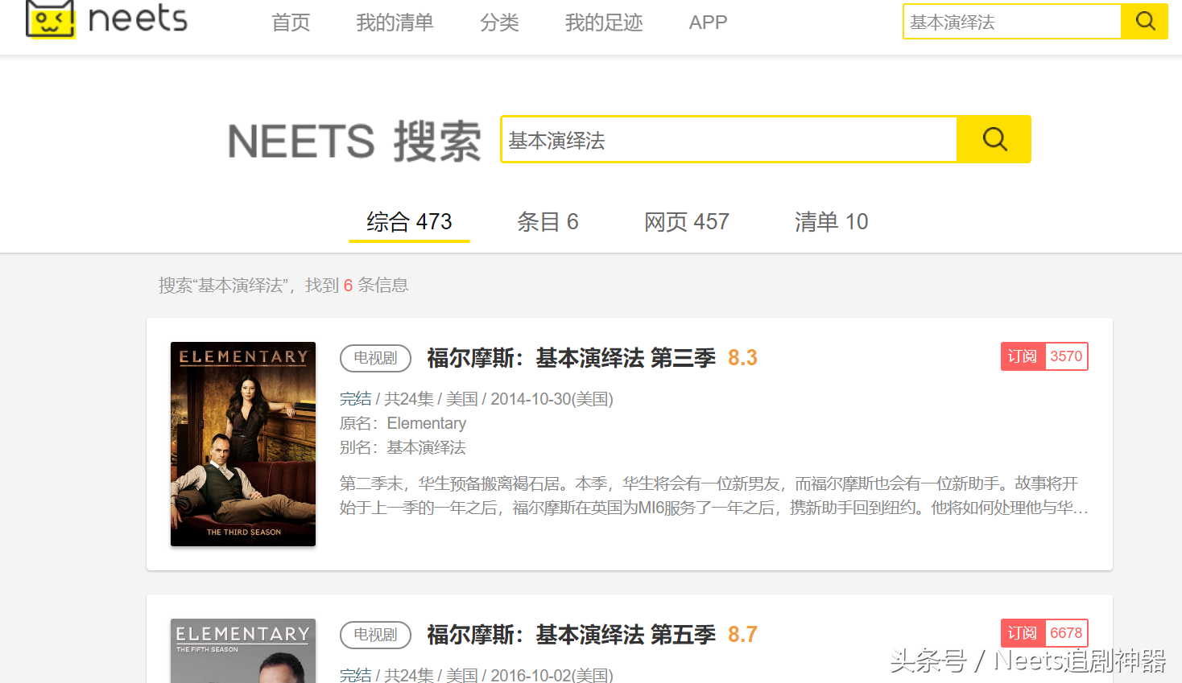Viewport: 1182px width, 683px height.
Task: Click the search icon in the top bar
Action: 1144,21
